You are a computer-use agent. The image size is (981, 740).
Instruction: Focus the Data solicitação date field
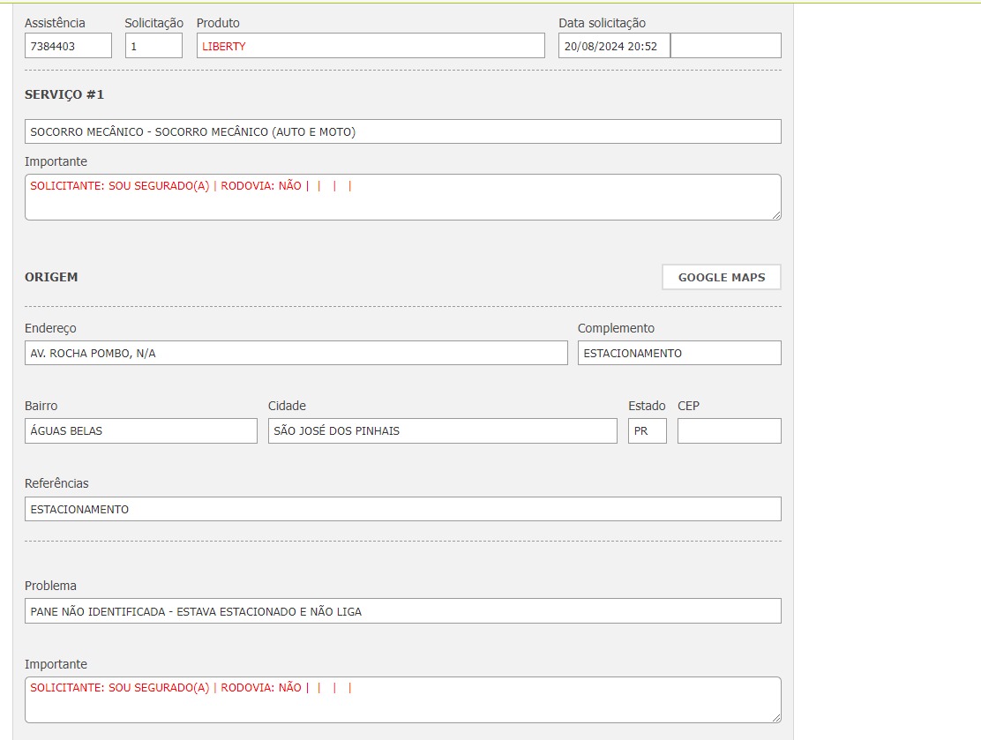pos(613,46)
